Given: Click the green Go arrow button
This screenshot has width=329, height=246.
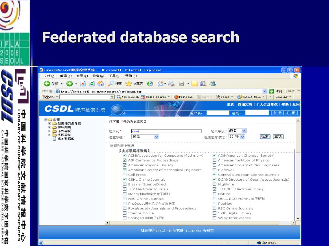Looking at the screenshot, I should (x=271, y=91).
